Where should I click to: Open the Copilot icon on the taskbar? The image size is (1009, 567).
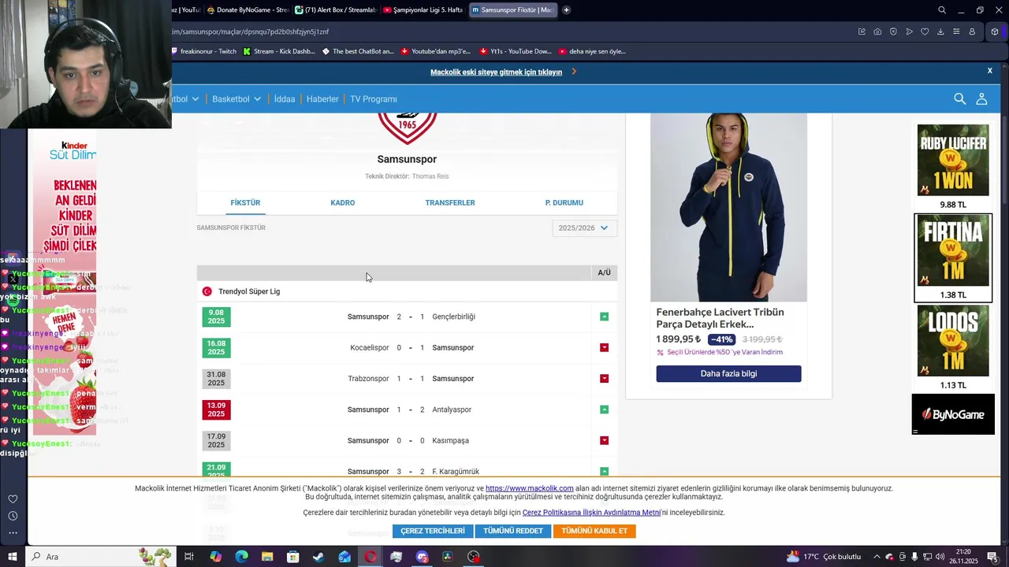[215, 557]
